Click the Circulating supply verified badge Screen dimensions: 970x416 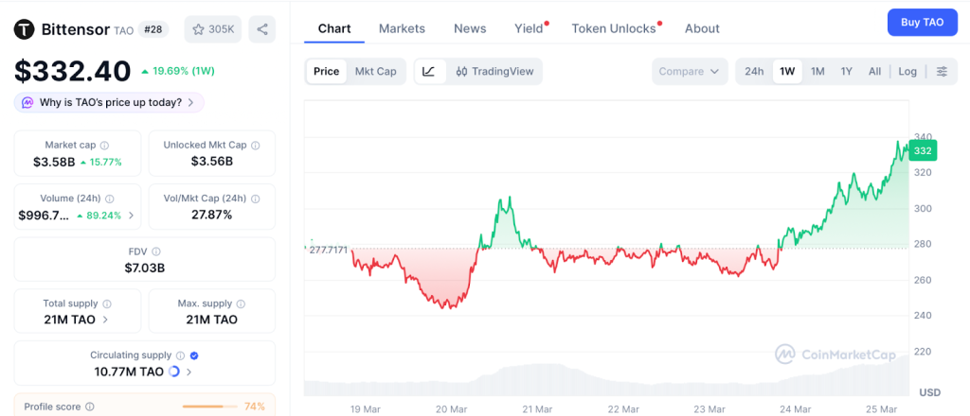tap(194, 355)
